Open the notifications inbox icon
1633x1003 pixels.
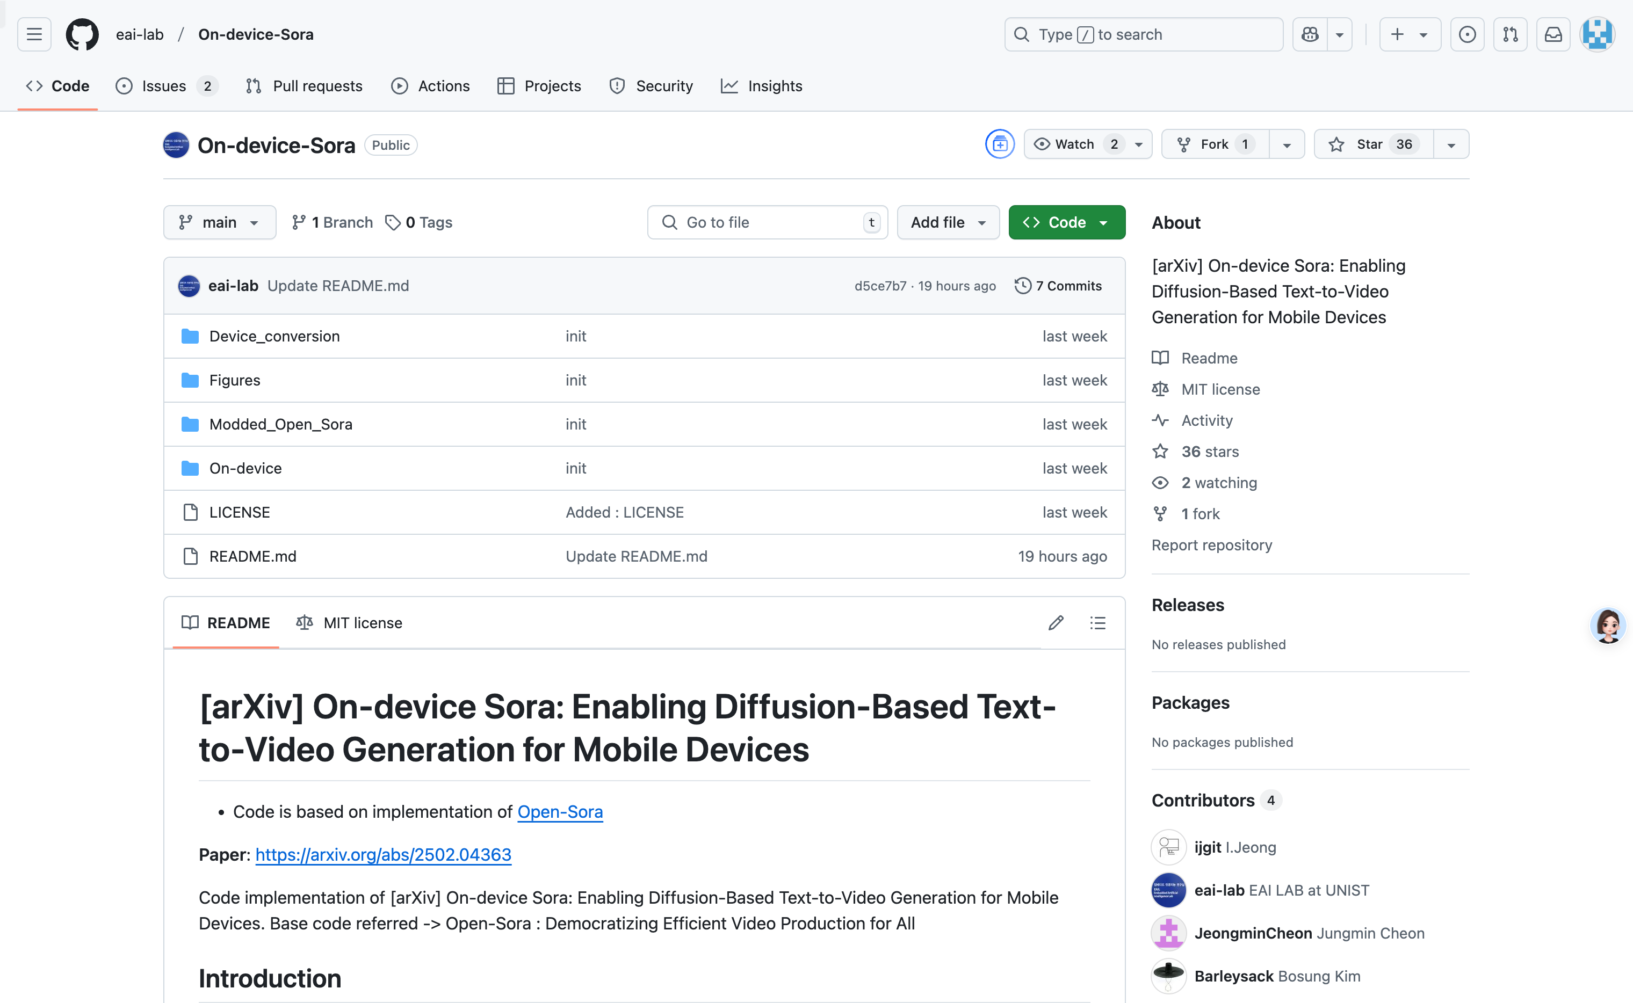(1553, 34)
